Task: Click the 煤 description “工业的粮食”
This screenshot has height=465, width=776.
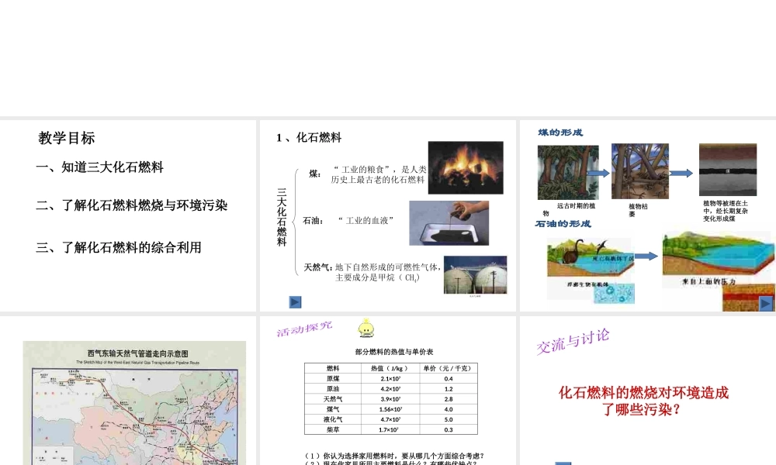Action: click(379, 174)
